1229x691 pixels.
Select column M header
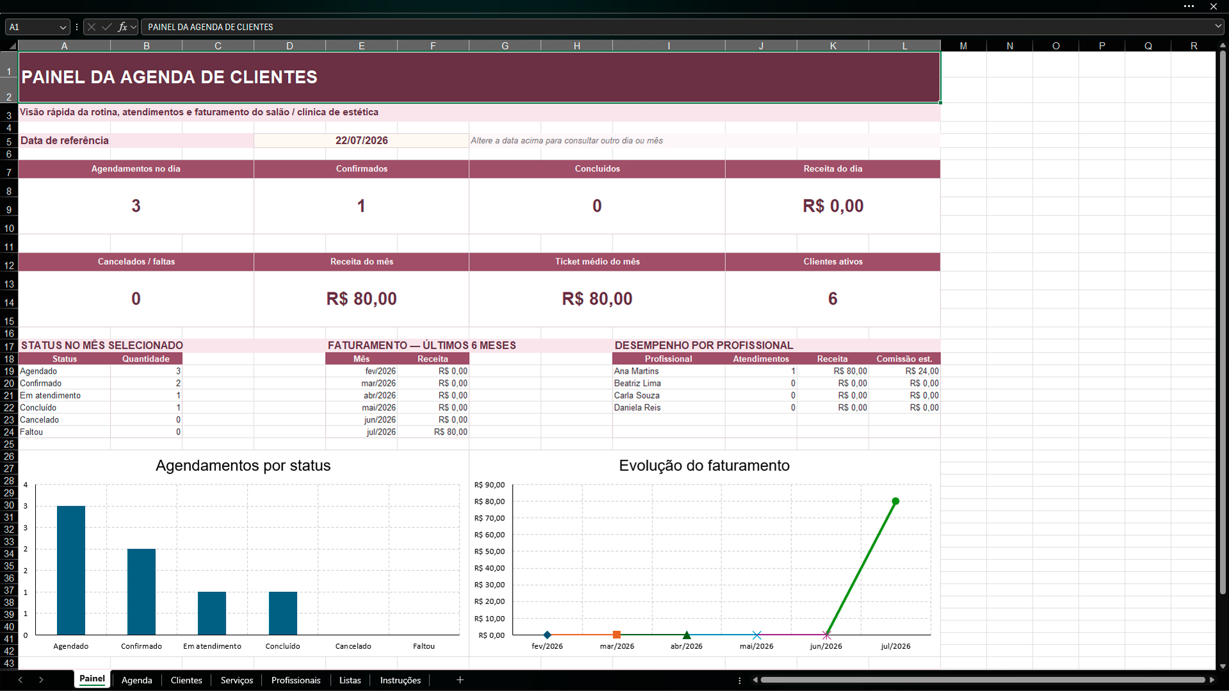click(x=963, y=46)
